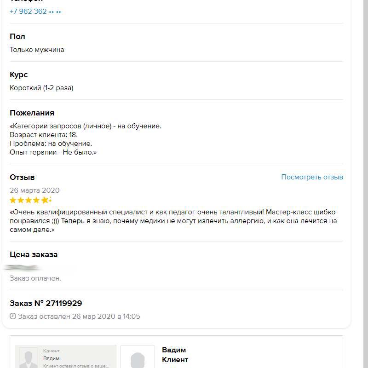The image size is (368, 368).
Task: Click the Короткий (1-2 раза) course value
Action: 41,88
